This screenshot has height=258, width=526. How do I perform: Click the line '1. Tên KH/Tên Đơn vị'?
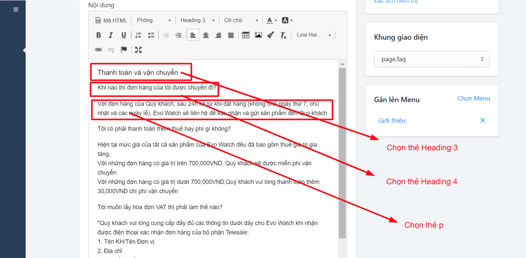pos(126,242)
